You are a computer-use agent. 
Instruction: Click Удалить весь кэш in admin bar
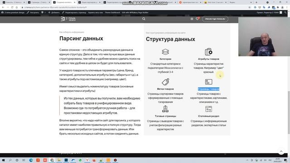[x=96, y=13]
